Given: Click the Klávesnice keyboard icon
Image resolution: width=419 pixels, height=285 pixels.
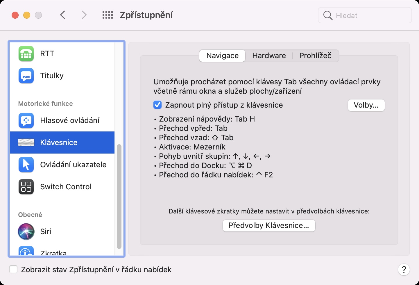Looking at the screenshot, I should (26, 142).
